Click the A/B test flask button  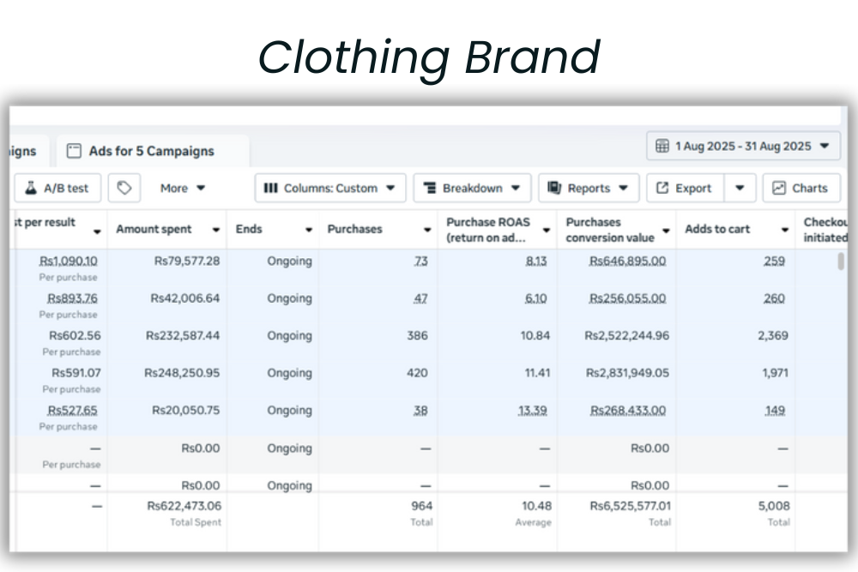tap(58, 188)
